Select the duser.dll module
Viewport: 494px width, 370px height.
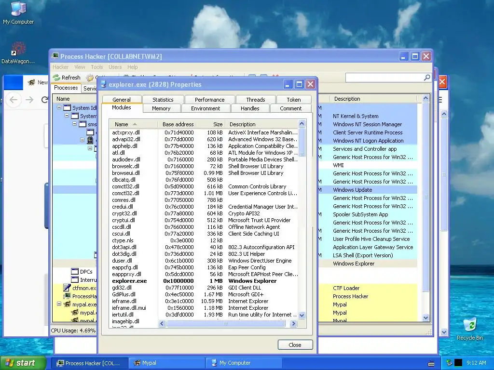pos(204,261)
